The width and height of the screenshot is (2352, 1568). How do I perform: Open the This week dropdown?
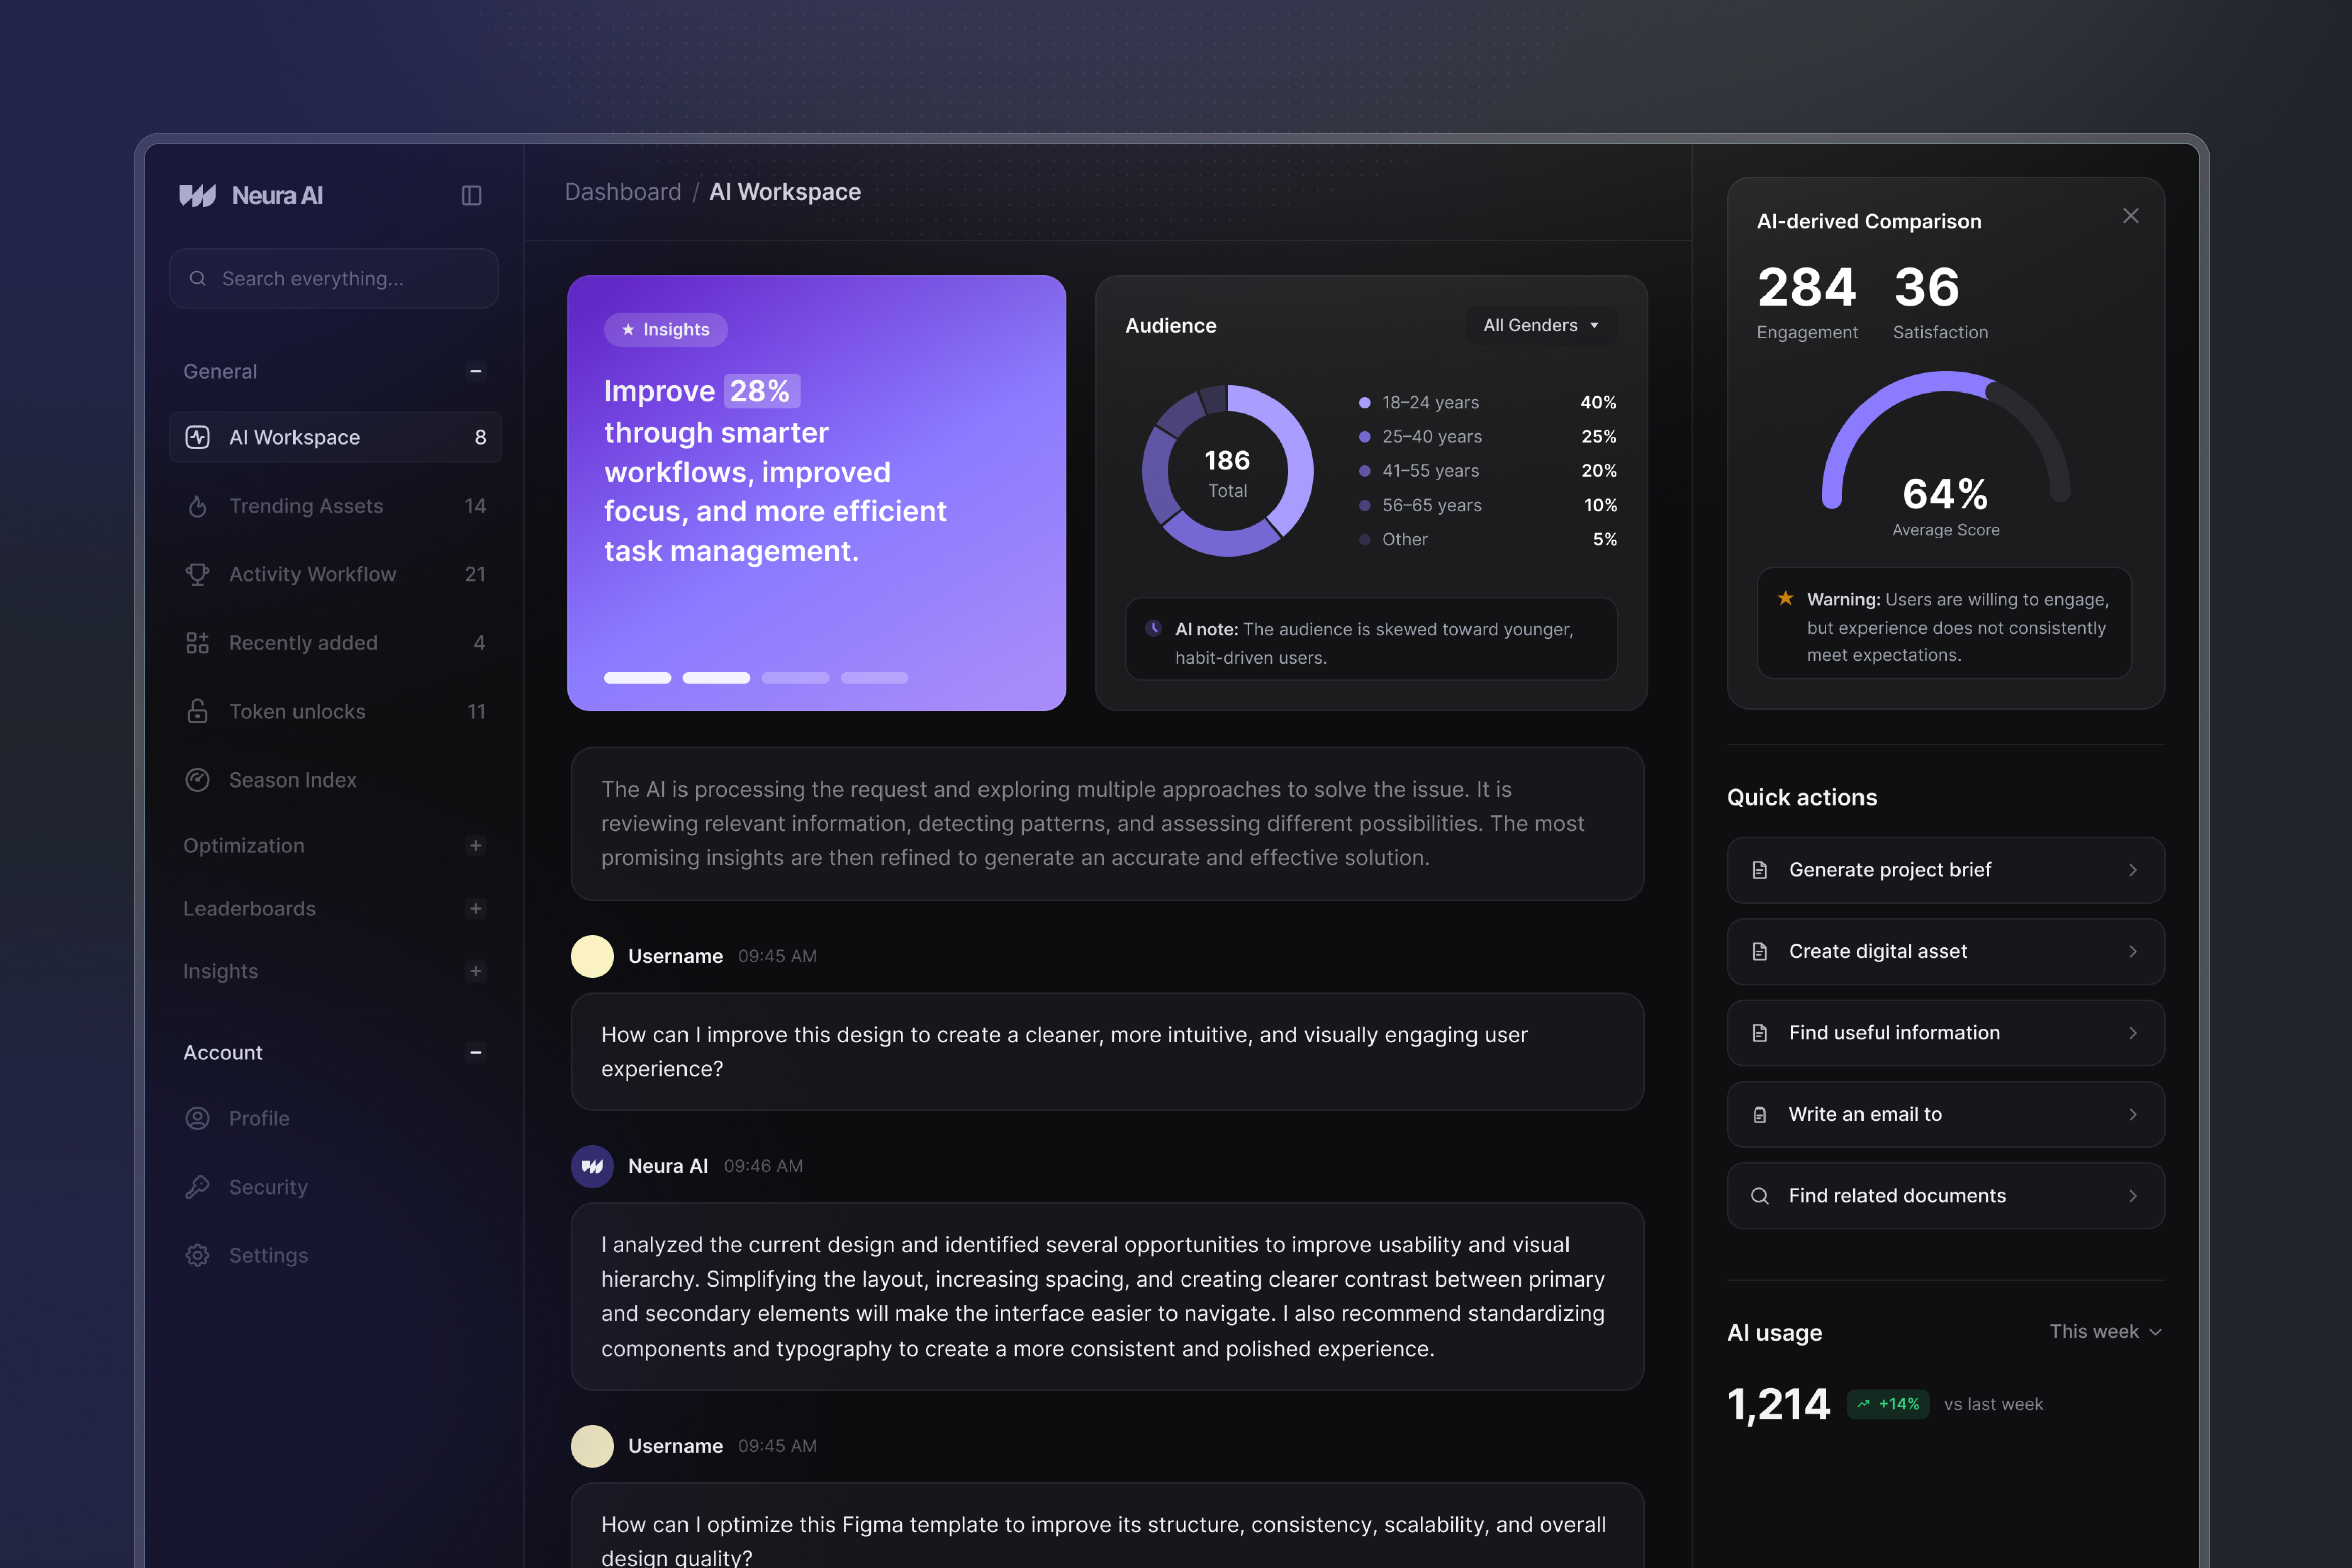[x=2105, y=1332]
